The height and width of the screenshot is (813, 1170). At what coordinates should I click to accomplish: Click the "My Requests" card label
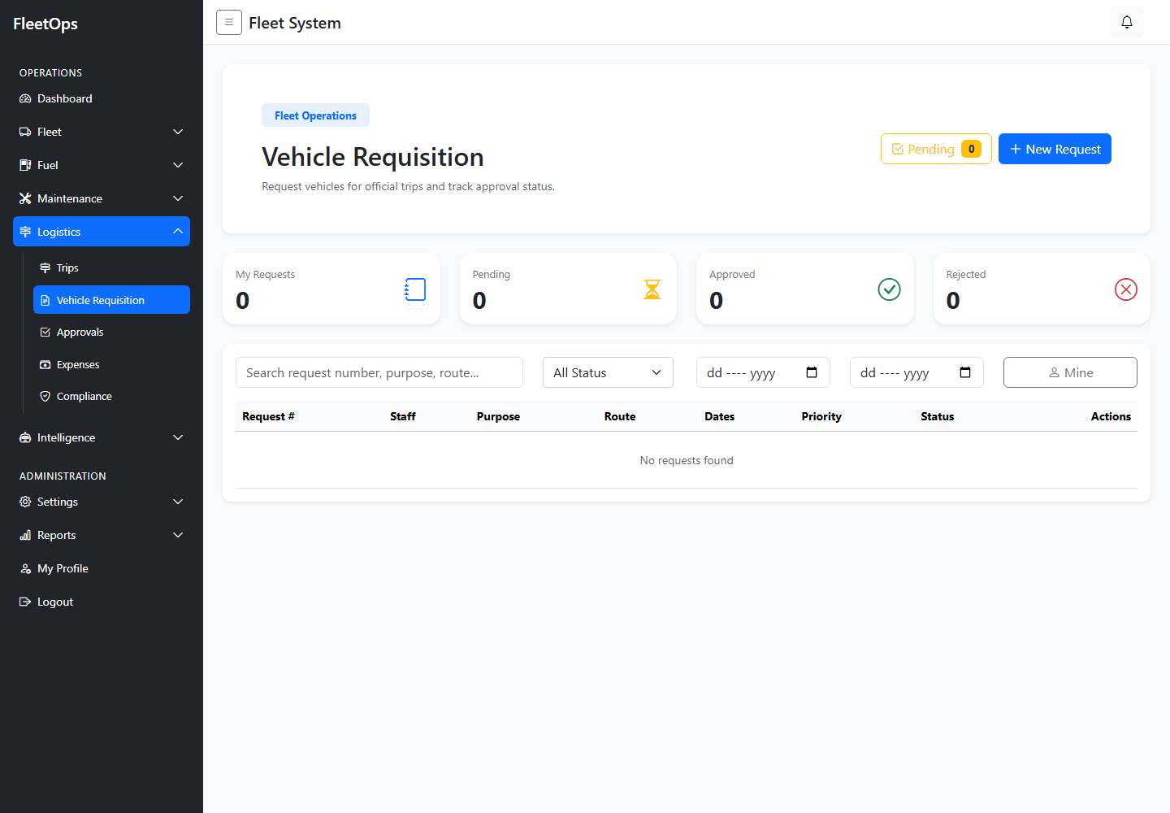click(x=265, y=275)
